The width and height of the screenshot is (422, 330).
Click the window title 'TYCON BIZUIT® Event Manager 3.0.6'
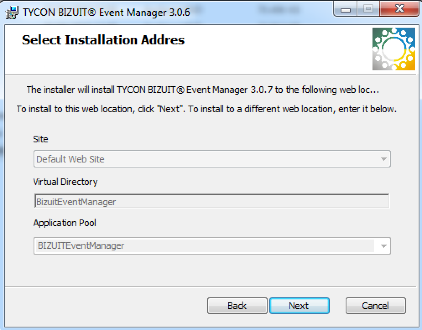tap(106, 13)
